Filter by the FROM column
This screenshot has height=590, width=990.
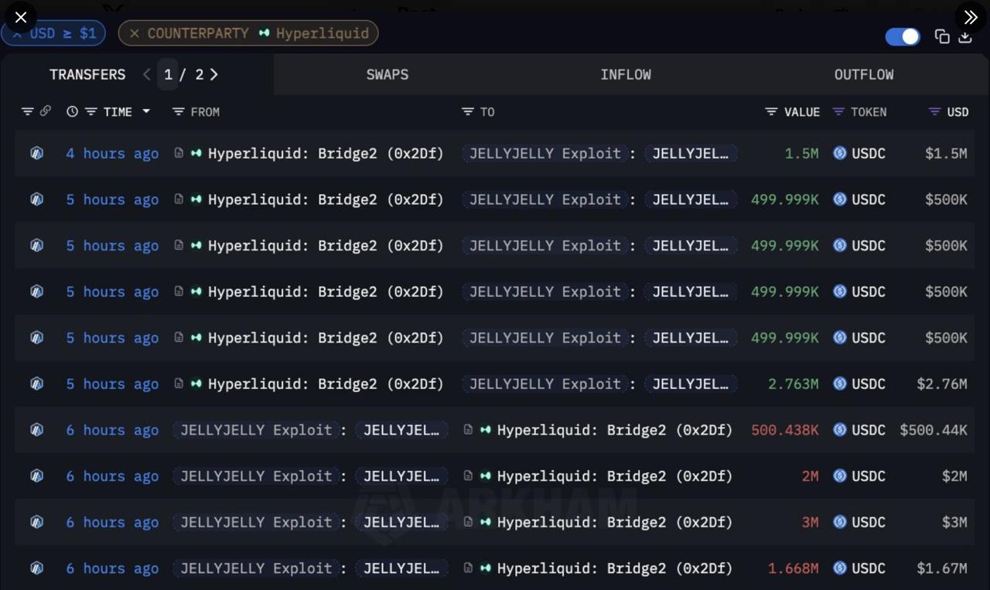coord(178,111)
